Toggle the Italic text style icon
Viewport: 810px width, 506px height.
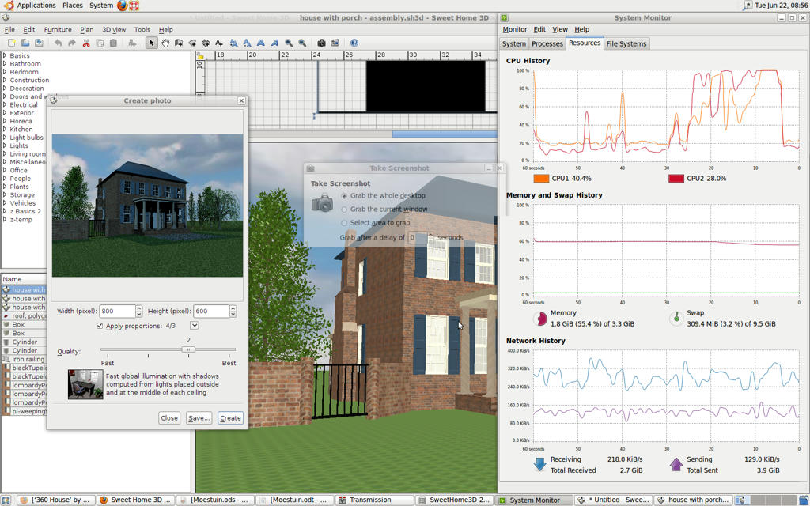coord(274,43)
